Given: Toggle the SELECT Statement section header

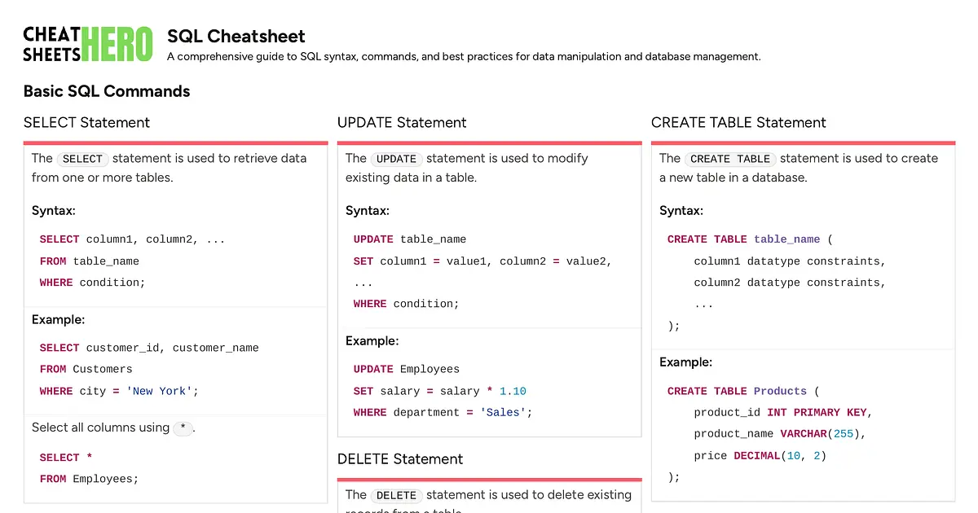Looking at the screenshot, I should click(86, 123).
